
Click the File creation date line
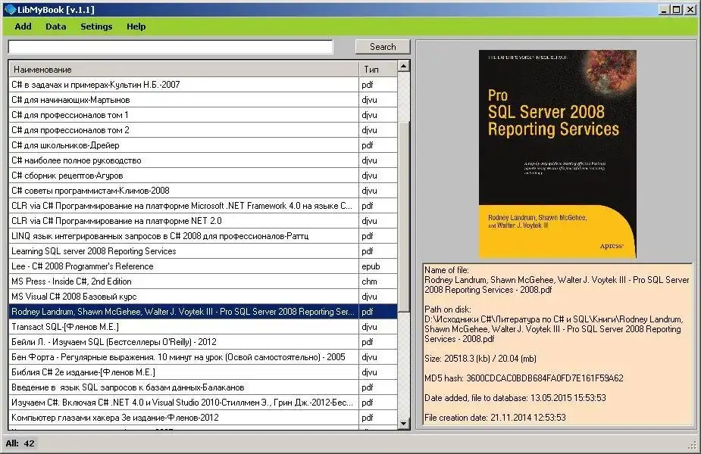[495, 418]
